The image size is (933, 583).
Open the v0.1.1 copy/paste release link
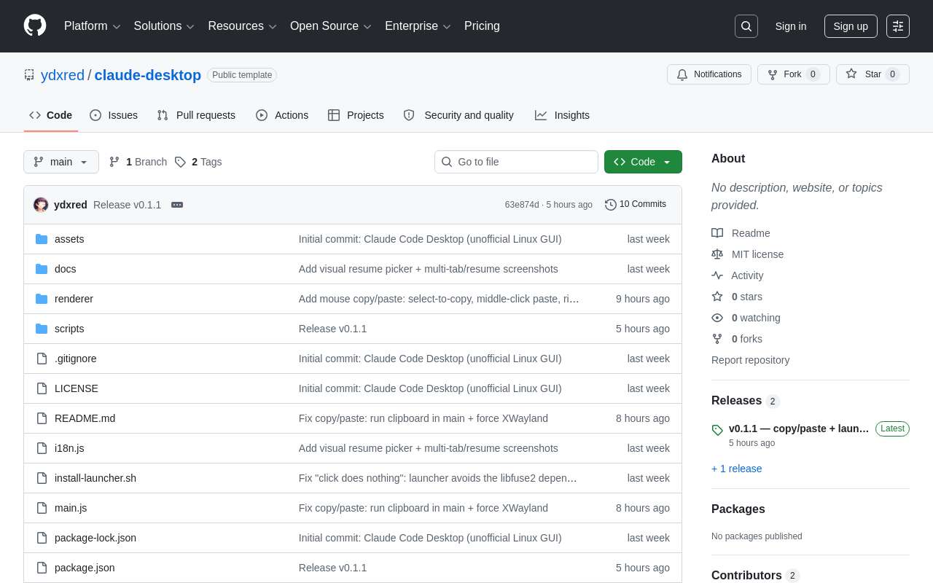point(799,429)
